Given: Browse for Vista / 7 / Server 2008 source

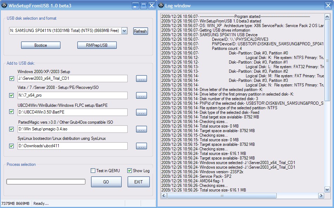Looking at the screenshot, I should point(141,95).
